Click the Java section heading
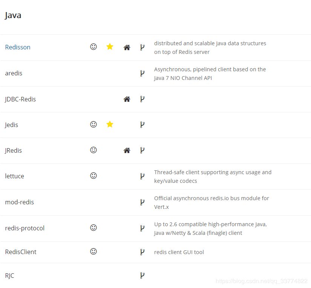311x288 pixels. point(13,15)
